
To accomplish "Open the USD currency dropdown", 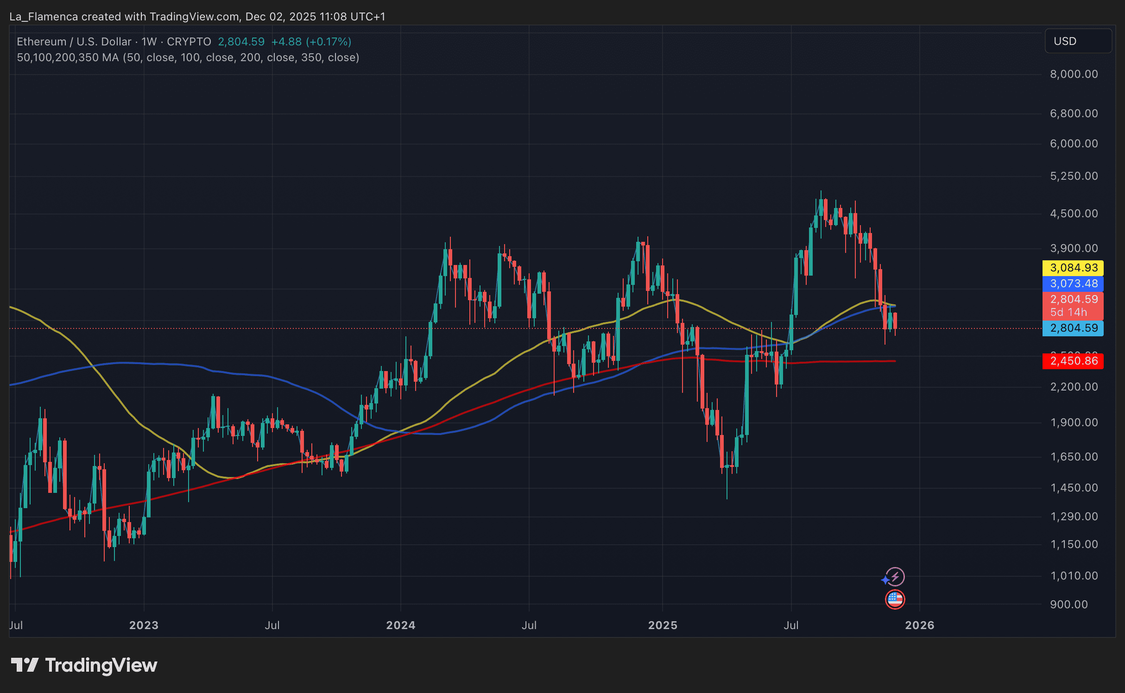I will (1078, 41).
